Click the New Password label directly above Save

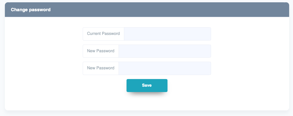coord(101,68)
